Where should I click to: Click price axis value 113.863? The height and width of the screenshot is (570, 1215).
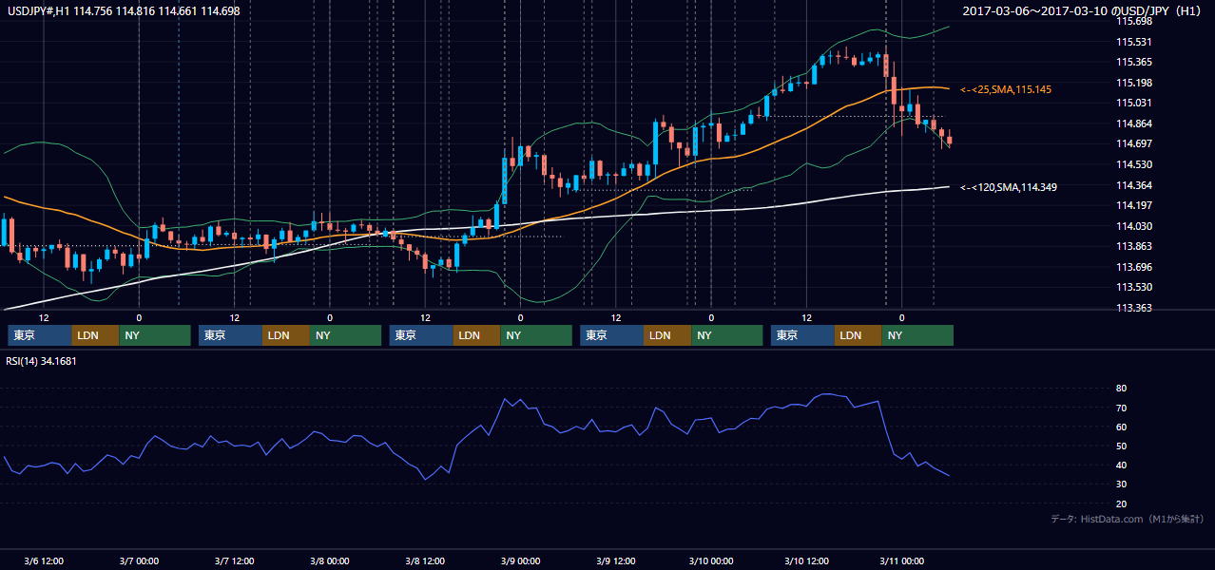(x=1133, y=246)
